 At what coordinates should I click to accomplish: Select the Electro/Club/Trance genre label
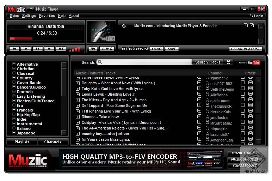coord(36,101)
